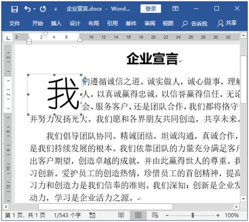Click the zoom slider handle
The image size is (249, 222).
point(192,215)
